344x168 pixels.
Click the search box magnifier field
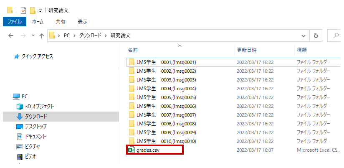tap(336, 36)
